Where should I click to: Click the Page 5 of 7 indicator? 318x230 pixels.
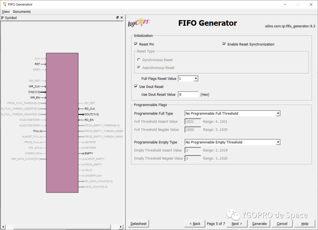(x=216, y=224)
